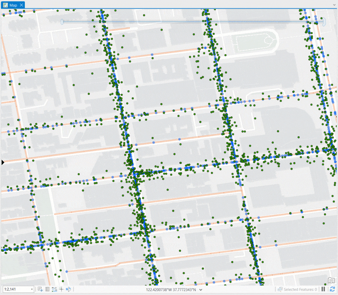Grab the right handle of the time slider

coord(324,22)
